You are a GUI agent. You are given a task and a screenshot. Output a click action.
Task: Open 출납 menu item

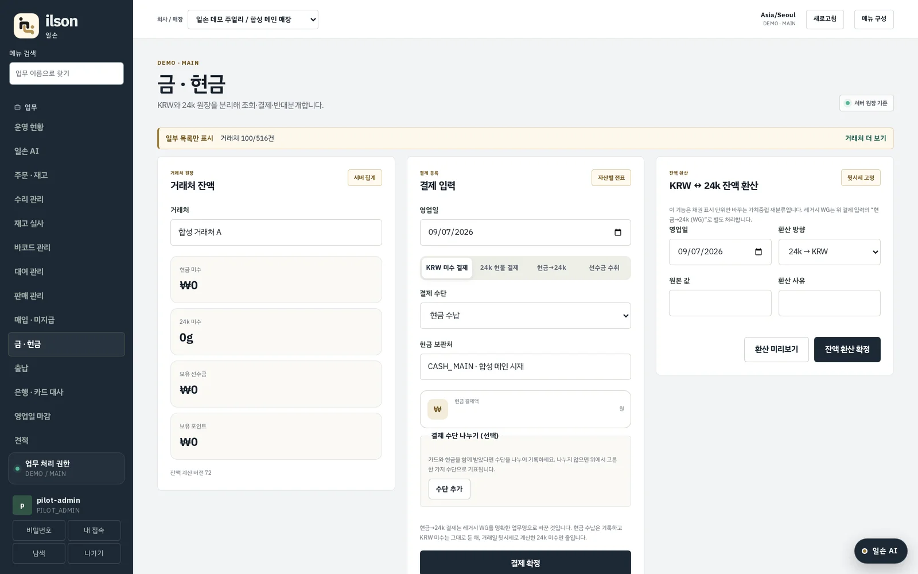click(67, 369)
